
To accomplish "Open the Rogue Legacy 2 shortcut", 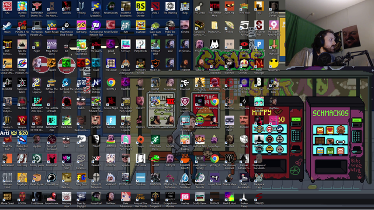I will [x=37, y=82].
